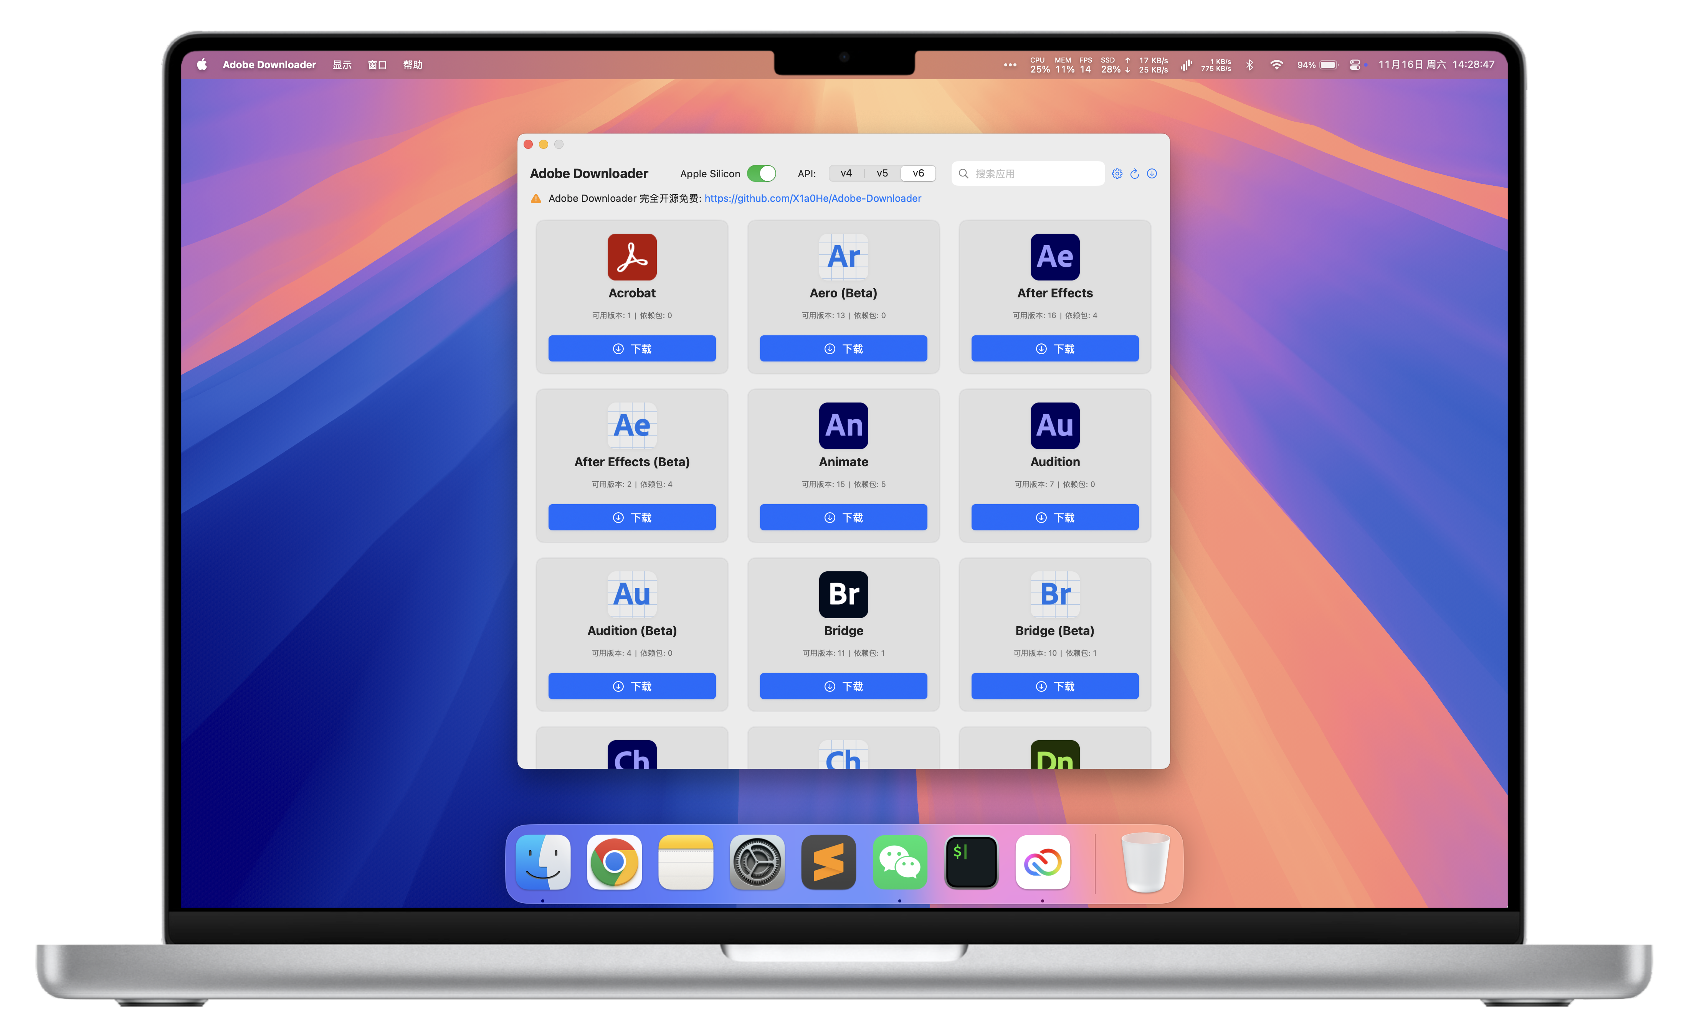Click 下载 button for After Effects

[1054, 348]
